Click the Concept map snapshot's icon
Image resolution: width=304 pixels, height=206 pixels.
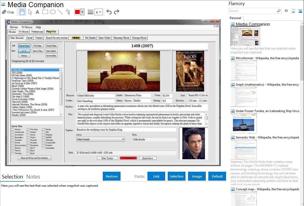click(x=233, y=189)
